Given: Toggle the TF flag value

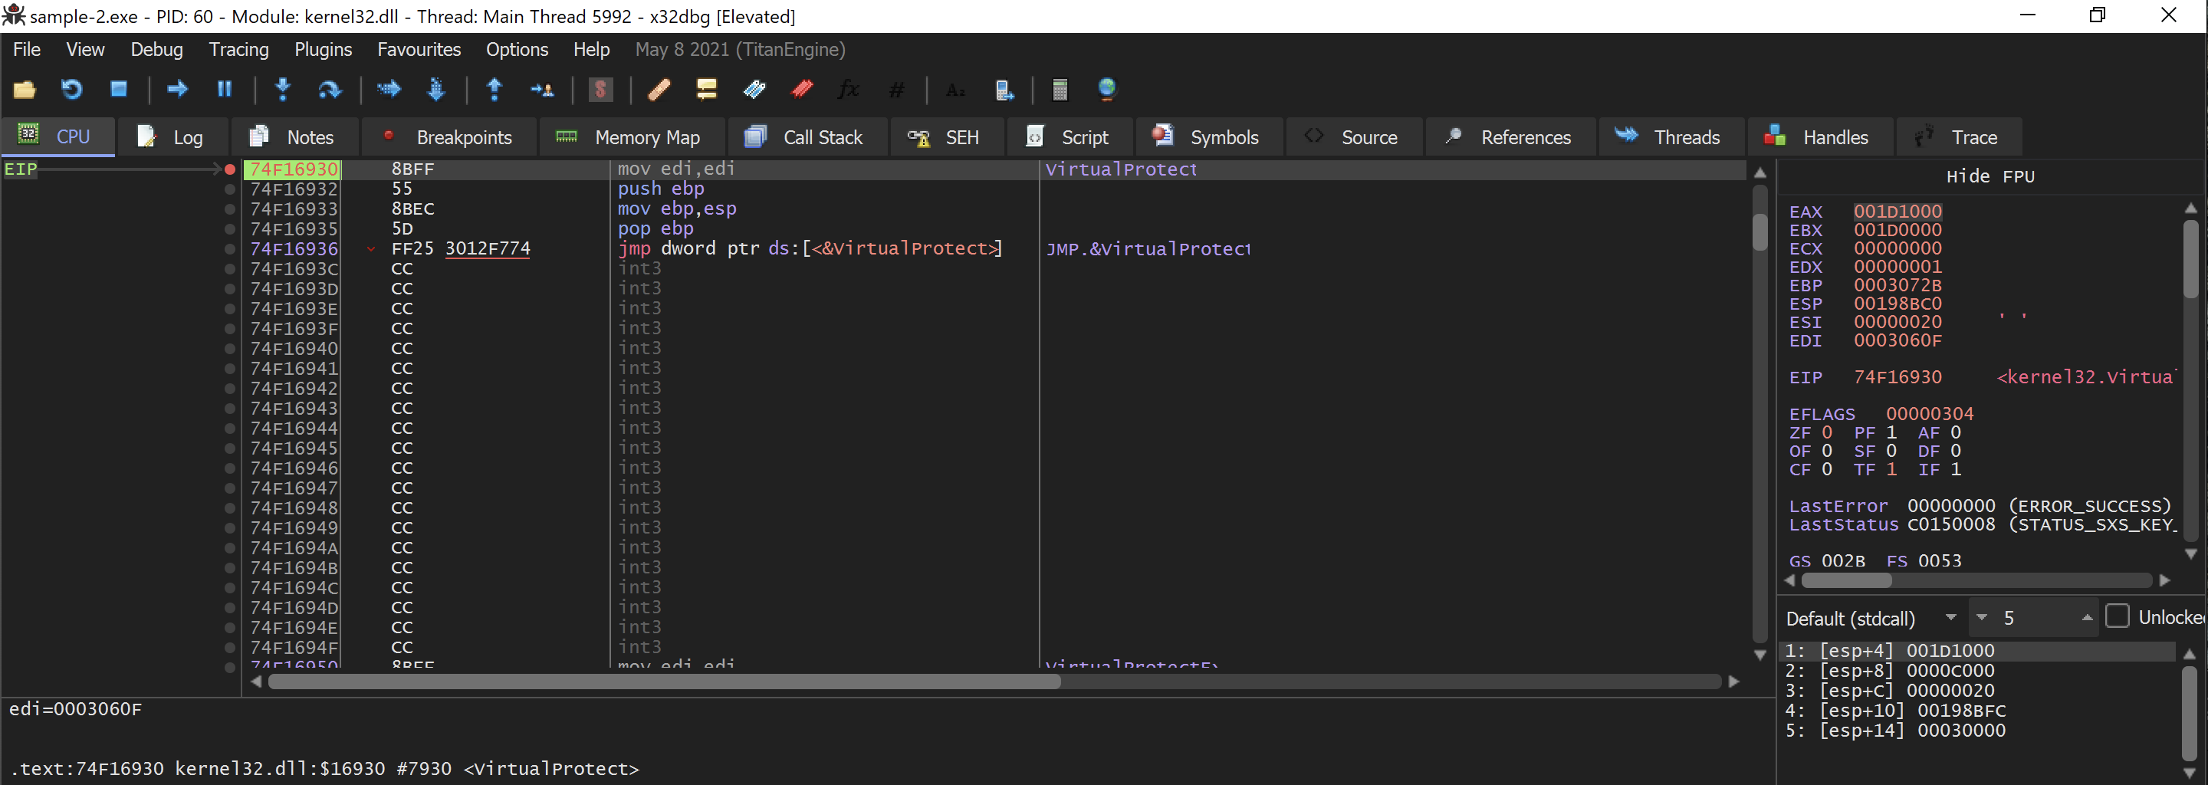Looking at the screenshot, I should click(1891, 470).
